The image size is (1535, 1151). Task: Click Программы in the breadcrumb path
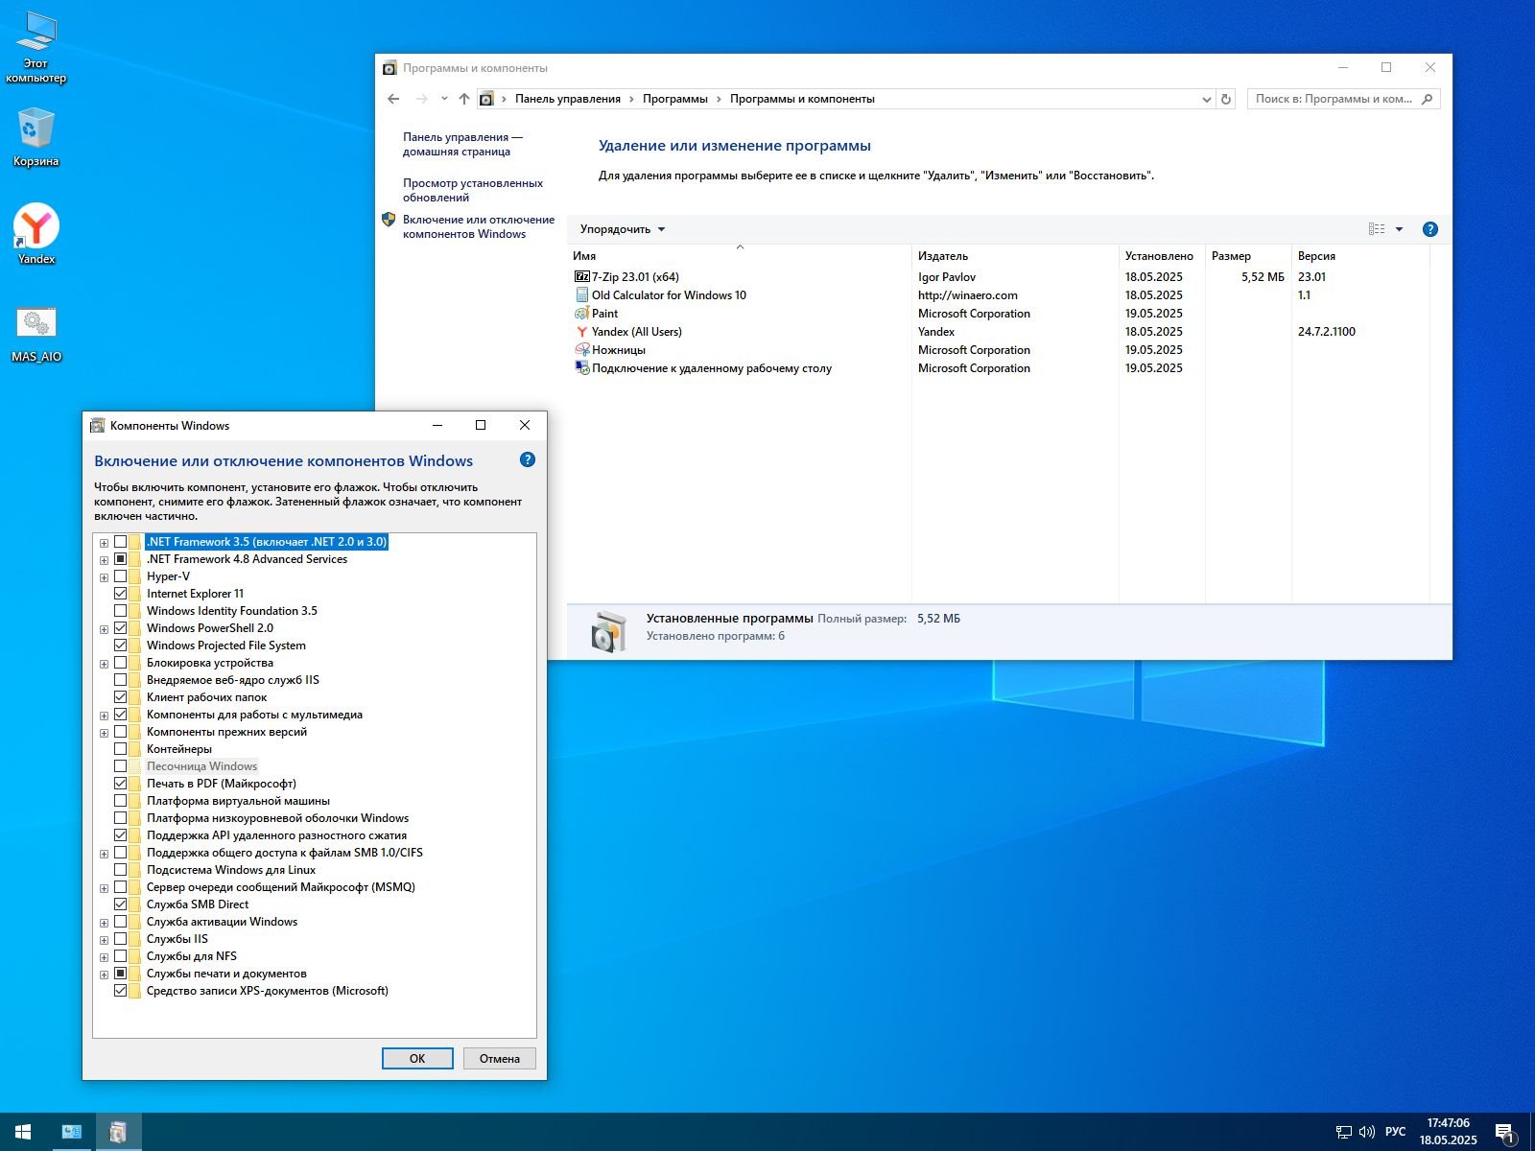[x=675, y=99]
